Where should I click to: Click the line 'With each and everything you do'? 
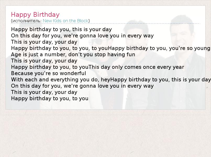[55, 80]
